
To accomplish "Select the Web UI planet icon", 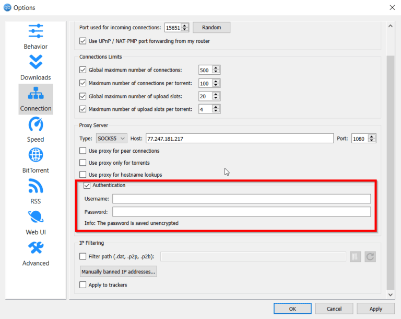I will tap(36, 217).
